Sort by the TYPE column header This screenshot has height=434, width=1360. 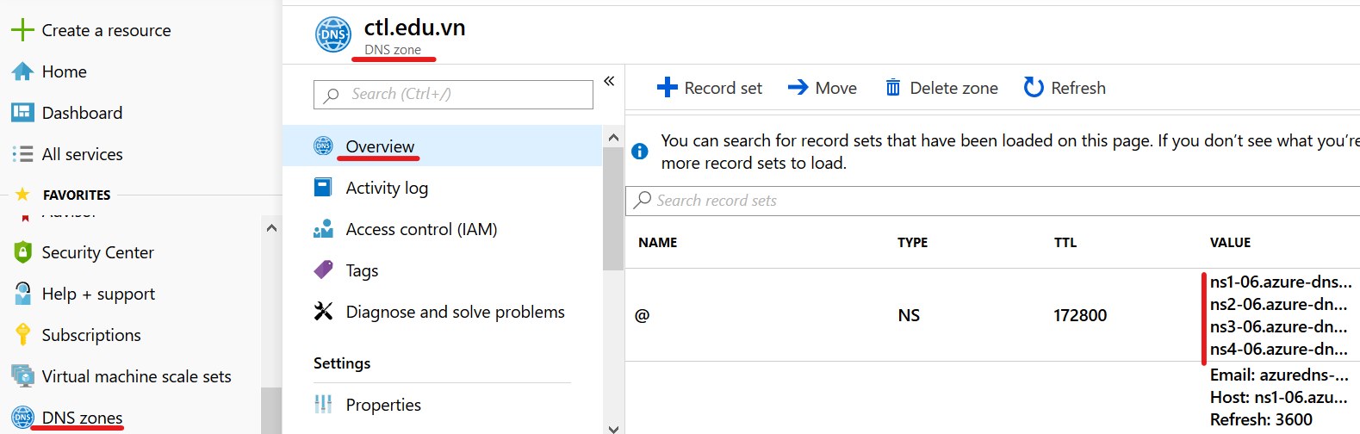912,243
